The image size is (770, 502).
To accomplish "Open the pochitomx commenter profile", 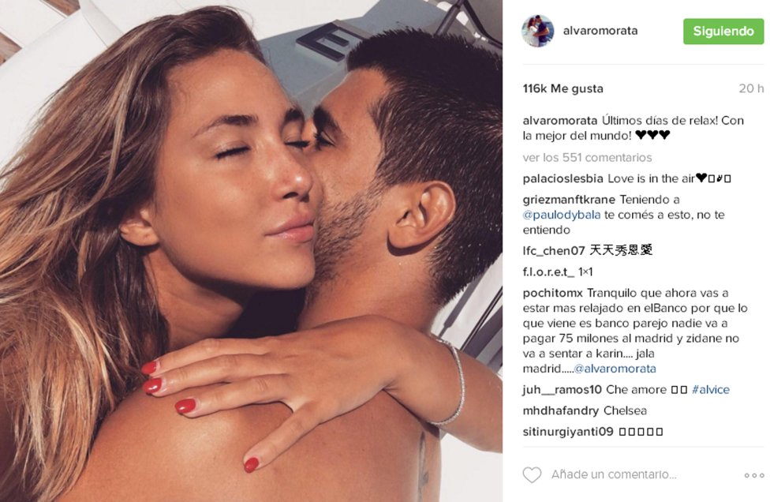I will pos(552,294).
